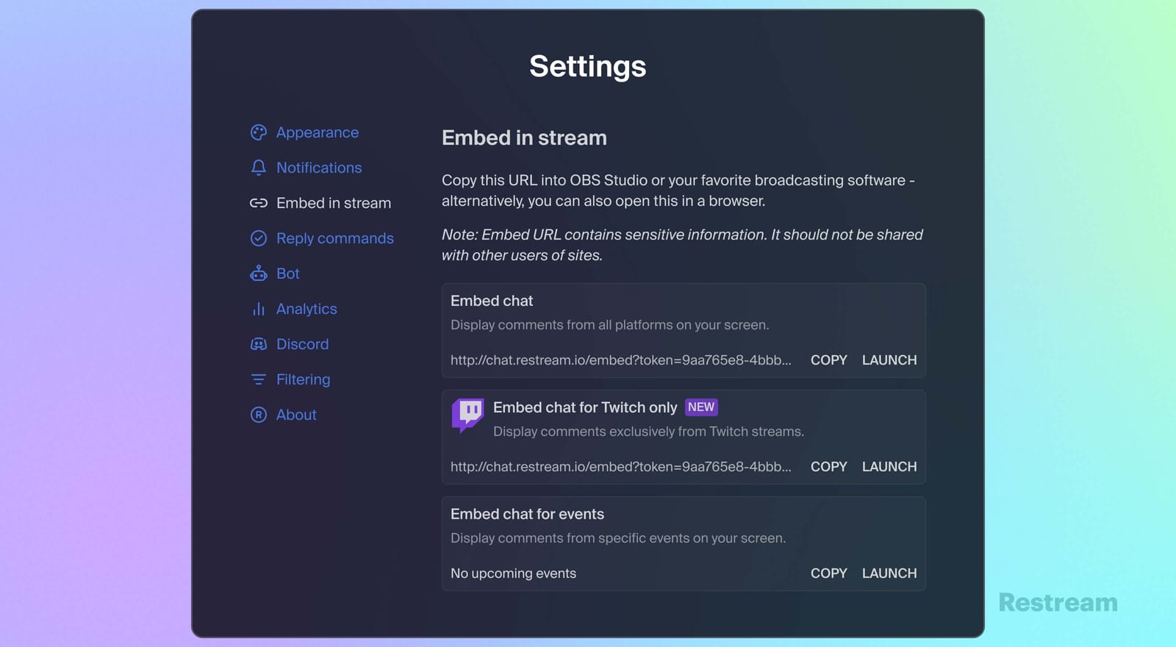Screen dimensions: 1176x647
Task: Click the Restream watermark logo
Action: 1057,603
